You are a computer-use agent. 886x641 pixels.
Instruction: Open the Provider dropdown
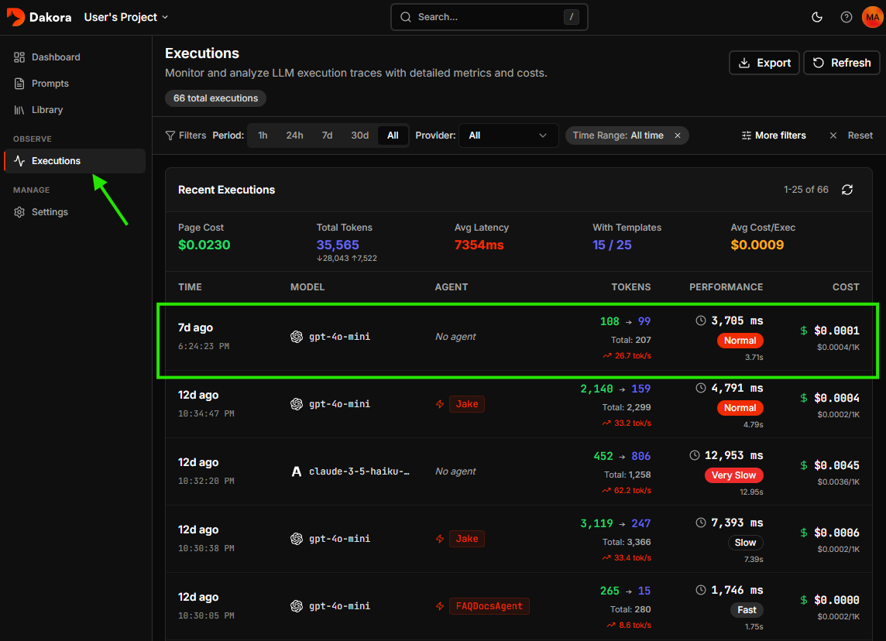(508, 135)
